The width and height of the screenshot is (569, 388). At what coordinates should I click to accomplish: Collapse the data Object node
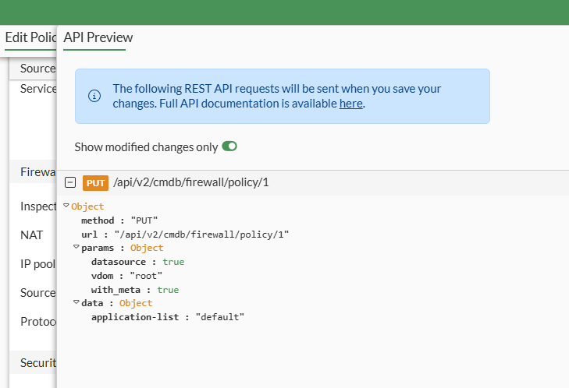(76, 303)
